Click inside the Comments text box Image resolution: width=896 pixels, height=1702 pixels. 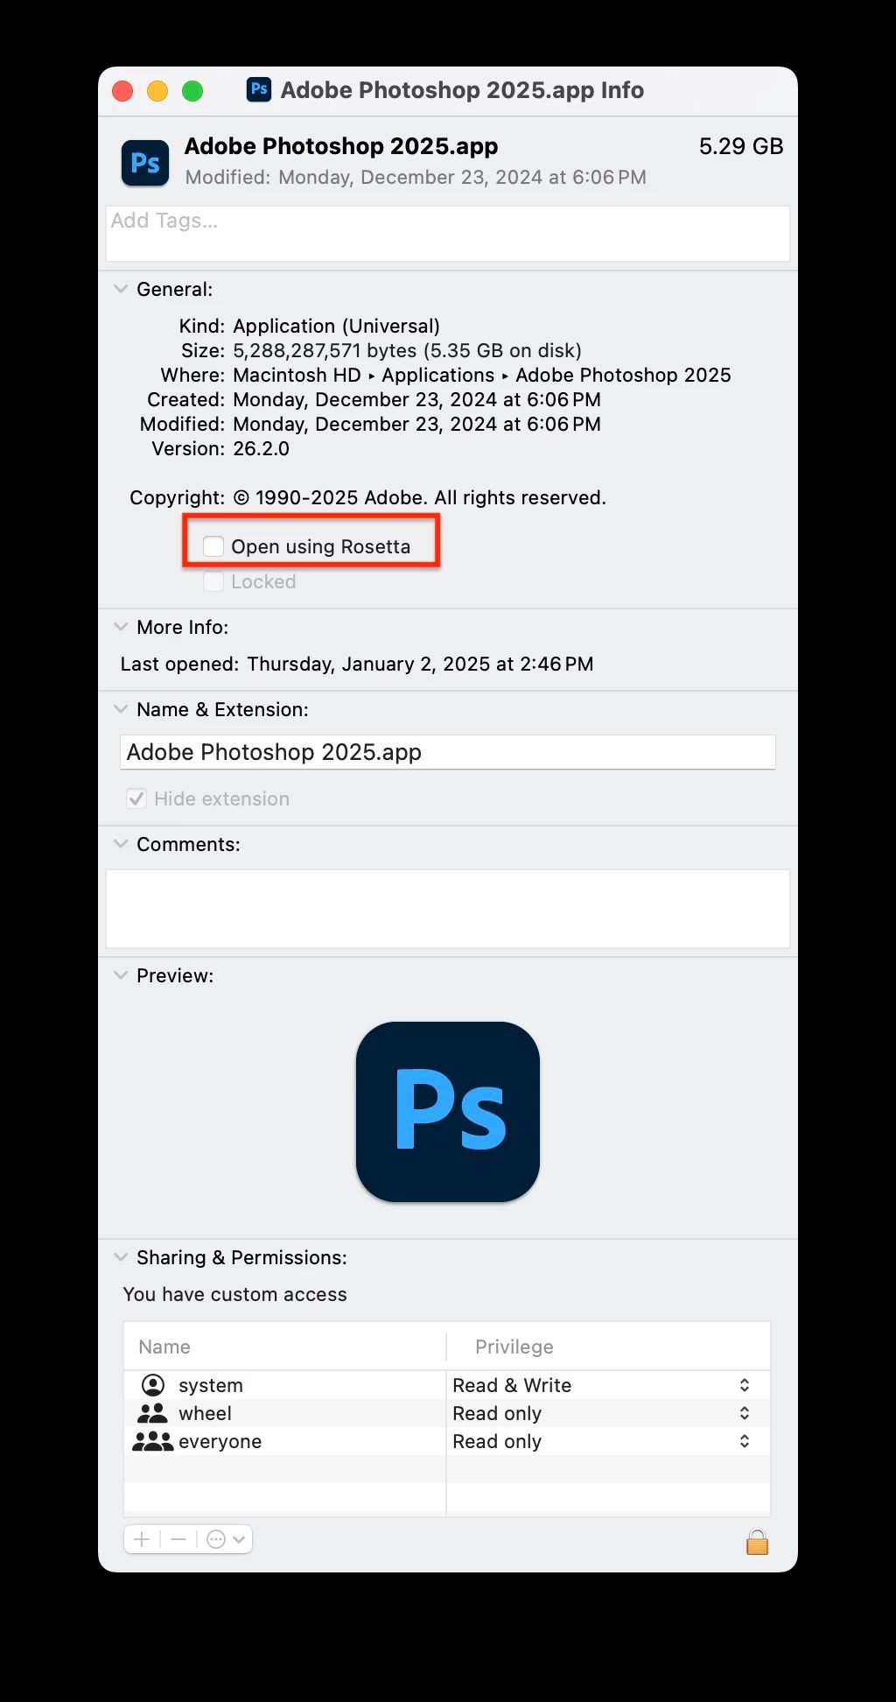tap(448, 909)
